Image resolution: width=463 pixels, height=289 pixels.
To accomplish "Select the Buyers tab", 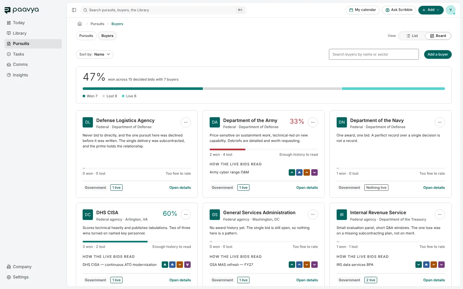I will pyautogui.click(x=107, y=36).
